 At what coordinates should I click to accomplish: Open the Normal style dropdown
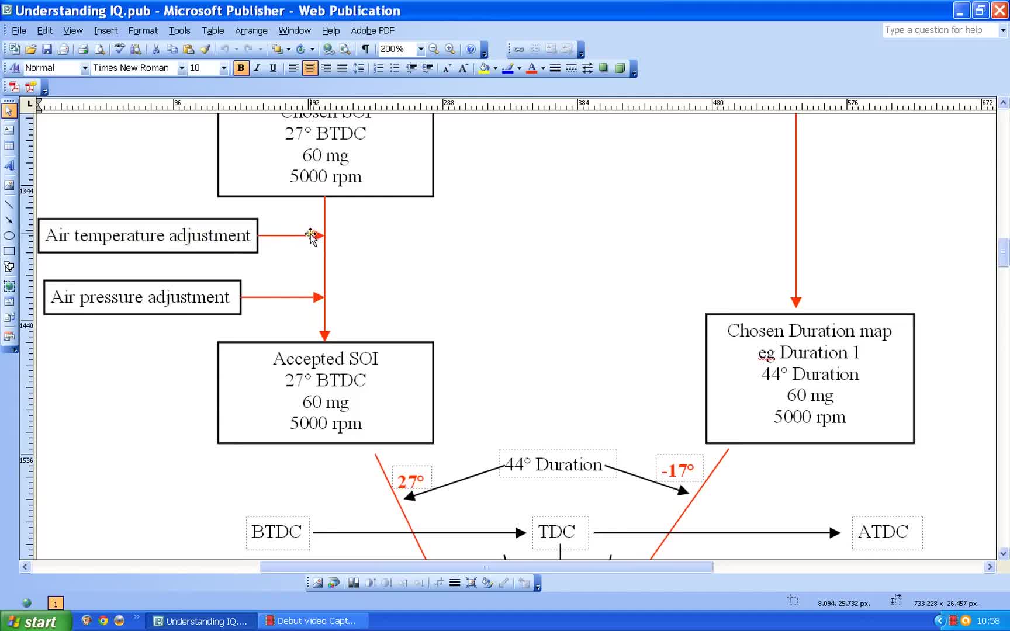[85, 68]
